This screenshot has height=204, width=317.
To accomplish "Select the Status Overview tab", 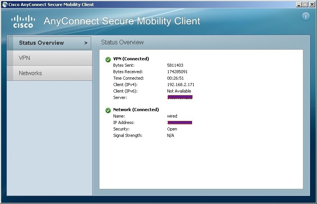I will [x=41, y=43].
